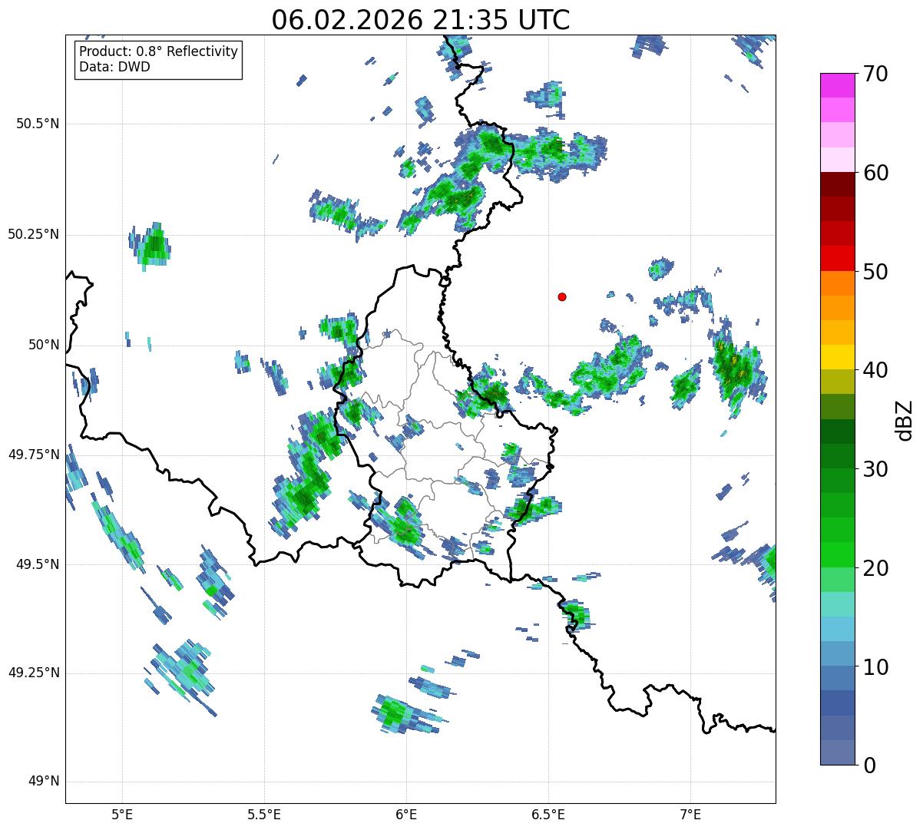The height and width of the screenshot is (830, 923).
Task: Click the 50.5°N latitude label
Action: coord(38,124)
